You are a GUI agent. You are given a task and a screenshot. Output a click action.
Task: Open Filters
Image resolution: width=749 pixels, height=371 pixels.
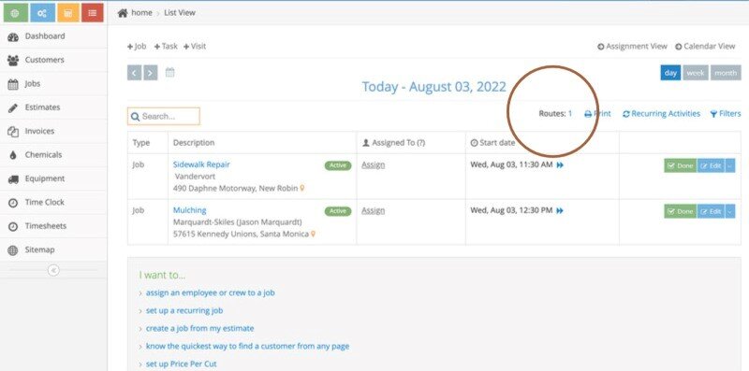(x=726, y=113)
